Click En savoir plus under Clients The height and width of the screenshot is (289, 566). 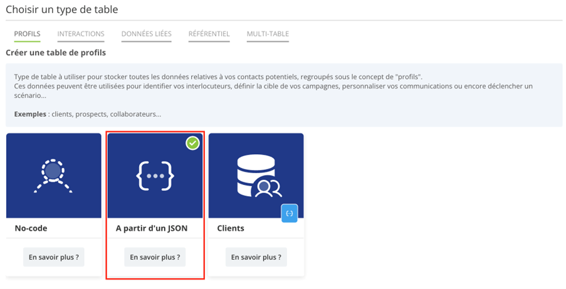click(x=256, y=257)
